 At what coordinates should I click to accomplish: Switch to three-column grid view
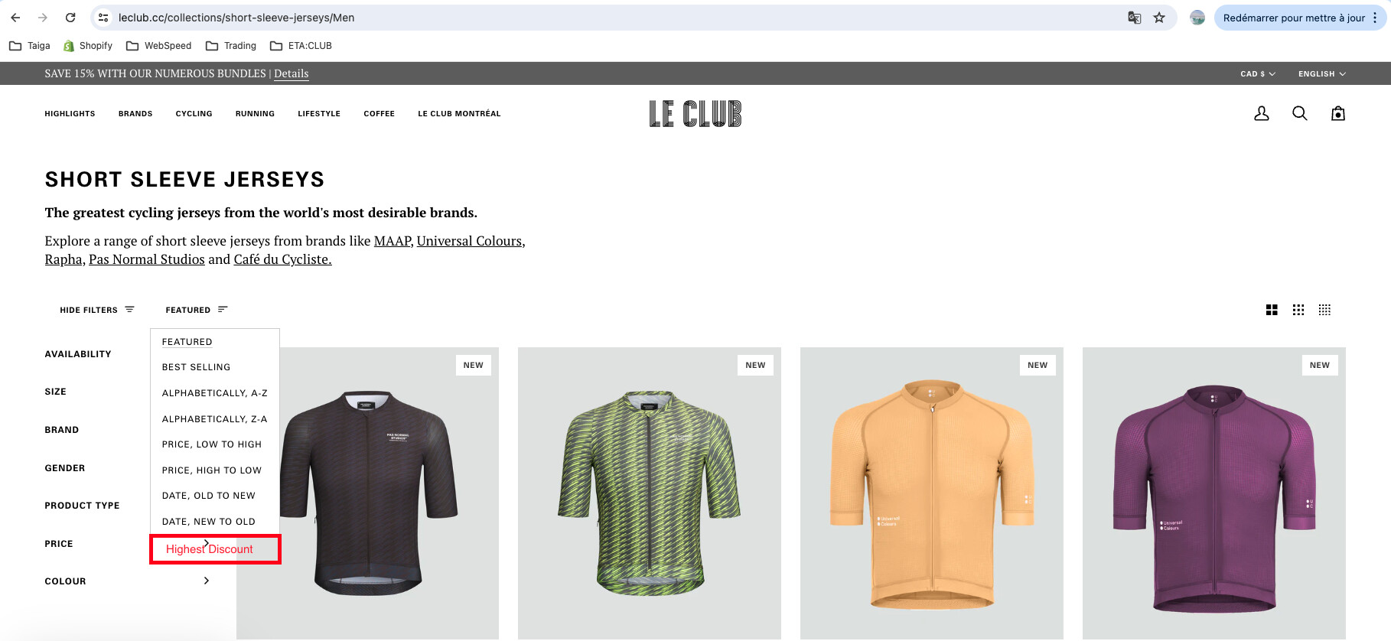coord(1298,310)
